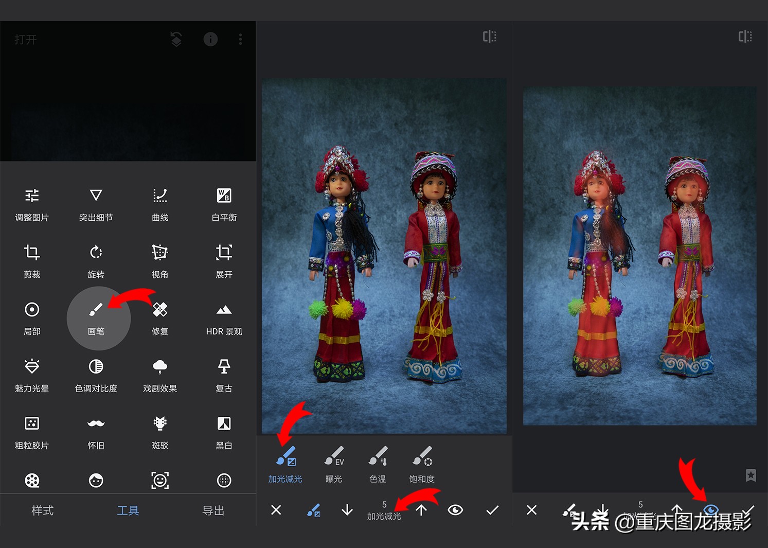Enable the before/after compare view
This screenshot has height=548, width=768.
(x=489, y=36)
